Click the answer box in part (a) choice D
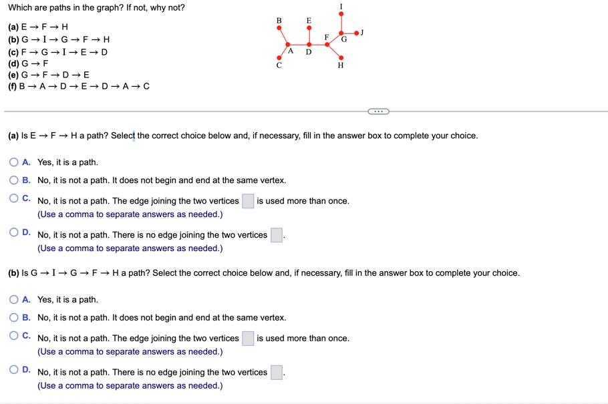 [x=275, y=234]
